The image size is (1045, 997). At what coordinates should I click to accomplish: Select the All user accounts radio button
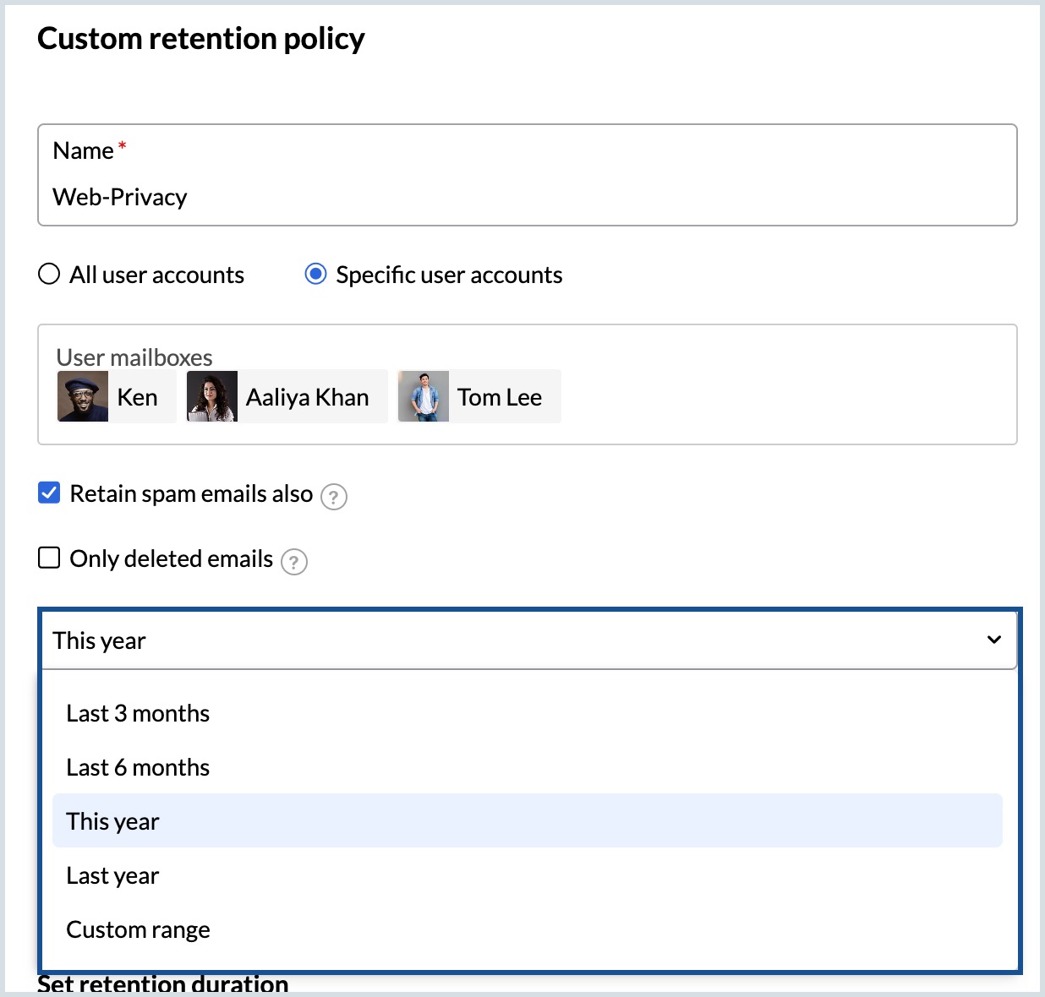coord(49,274)
